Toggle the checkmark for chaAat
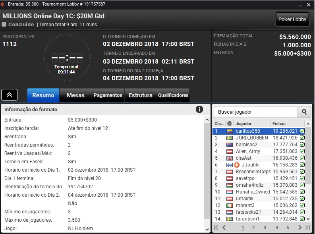315x234 pixels. 302,158
